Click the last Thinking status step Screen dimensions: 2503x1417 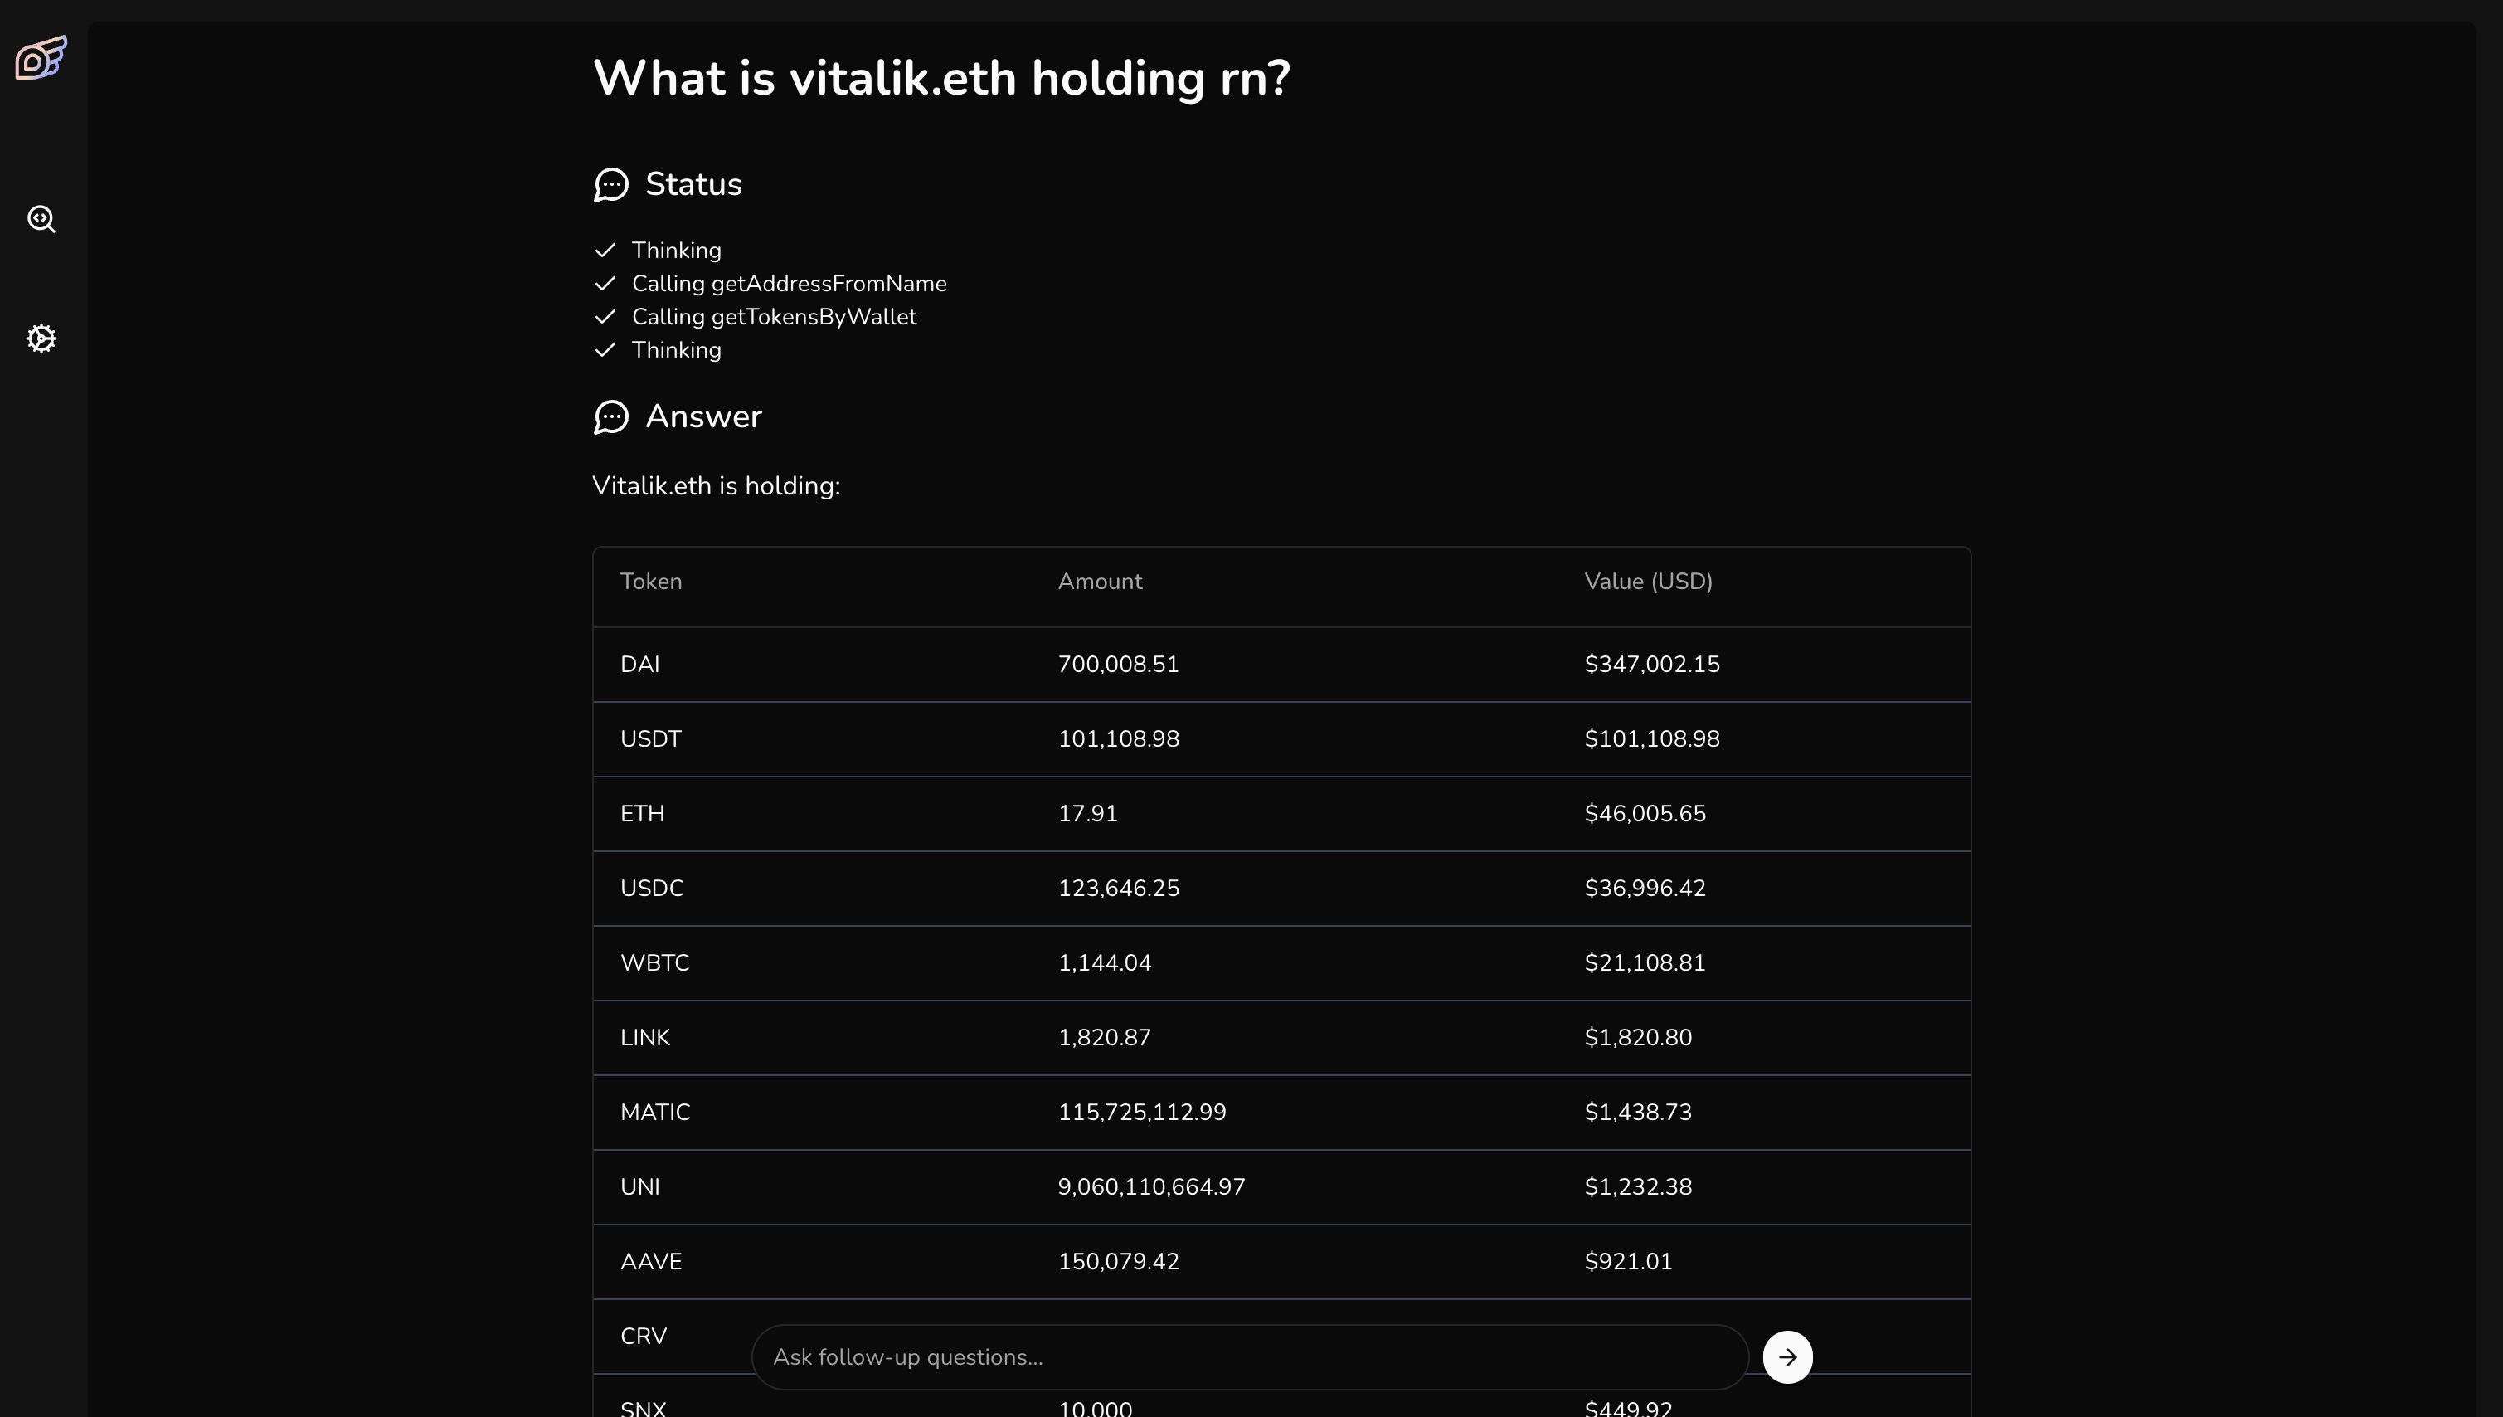click(x=676, y=349)
